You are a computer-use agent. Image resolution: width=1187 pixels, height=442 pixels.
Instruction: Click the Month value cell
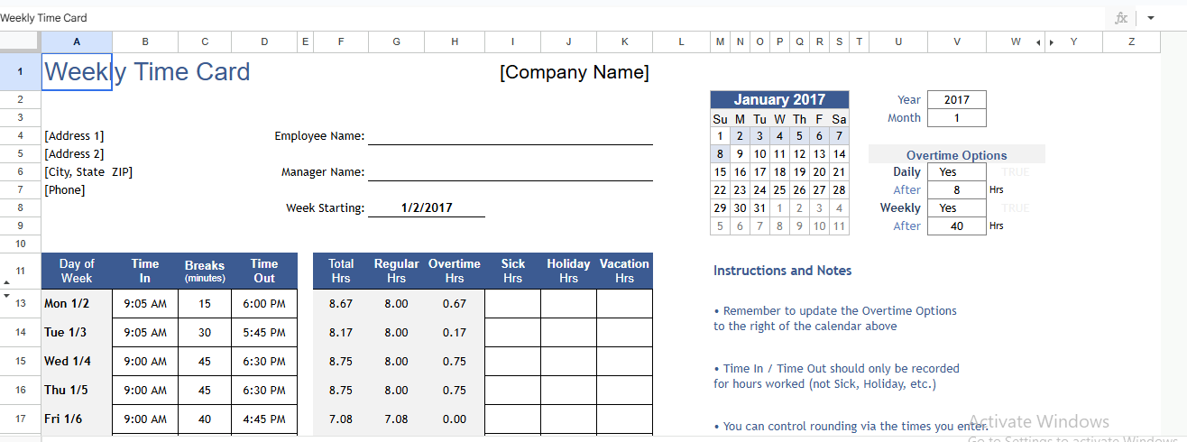click(956, 117)
